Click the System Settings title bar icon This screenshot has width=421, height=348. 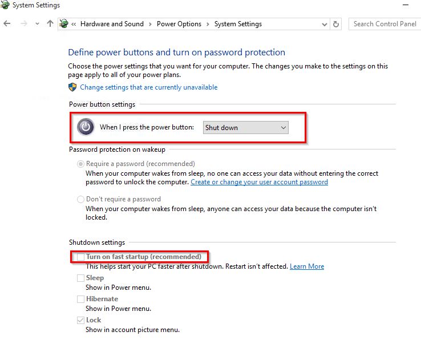(x=5, y=5)
